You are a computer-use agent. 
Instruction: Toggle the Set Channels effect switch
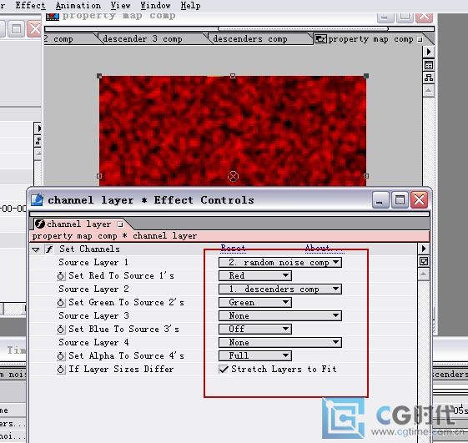tap(49, 249)
